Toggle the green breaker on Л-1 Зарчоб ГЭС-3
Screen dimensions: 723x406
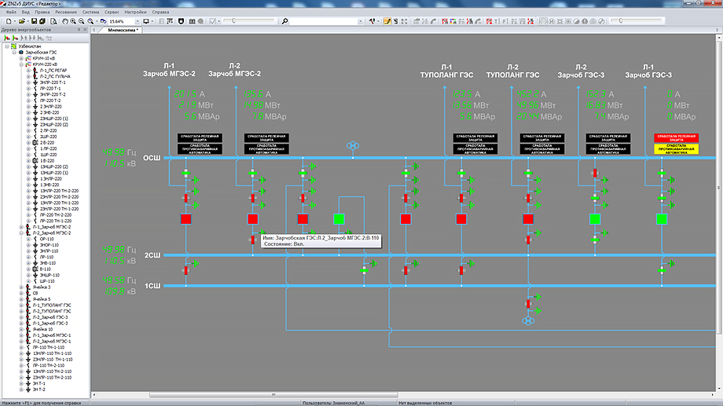coord(662,219)
